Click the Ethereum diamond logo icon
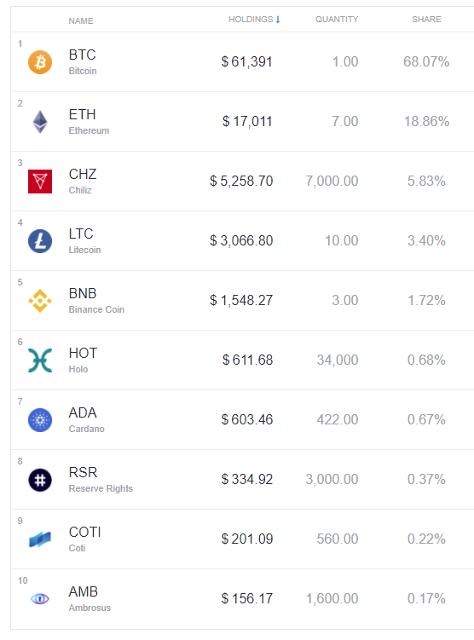 pos(40,122)
